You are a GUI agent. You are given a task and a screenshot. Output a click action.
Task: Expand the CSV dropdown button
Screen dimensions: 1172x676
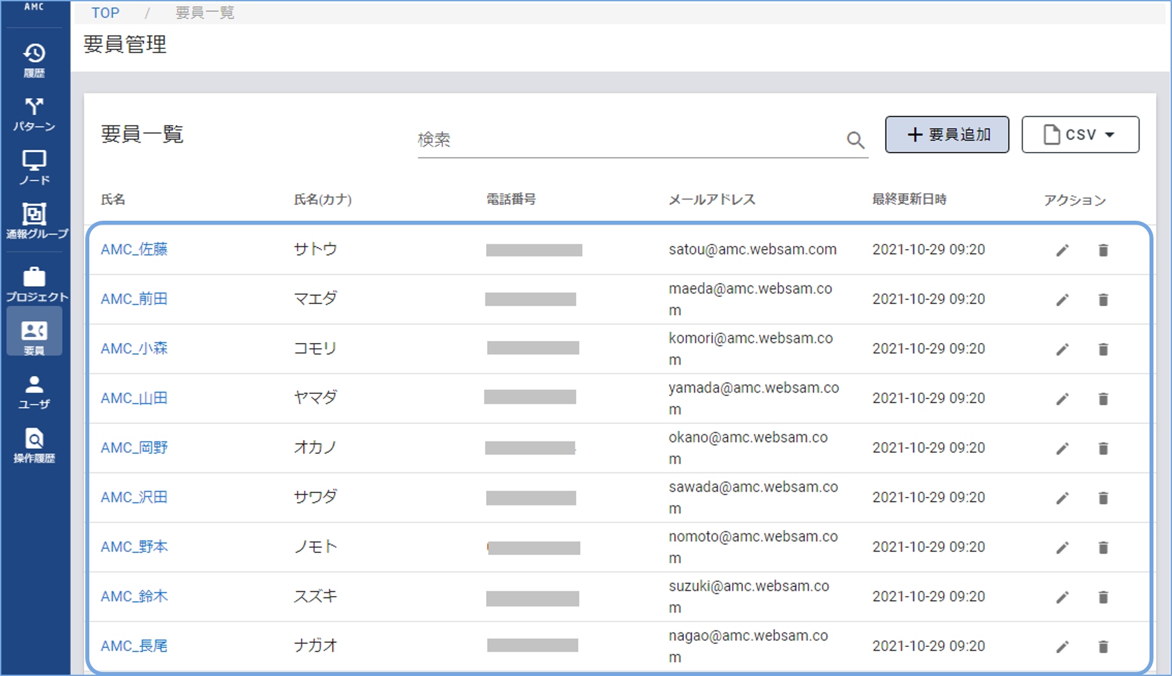1080,134
